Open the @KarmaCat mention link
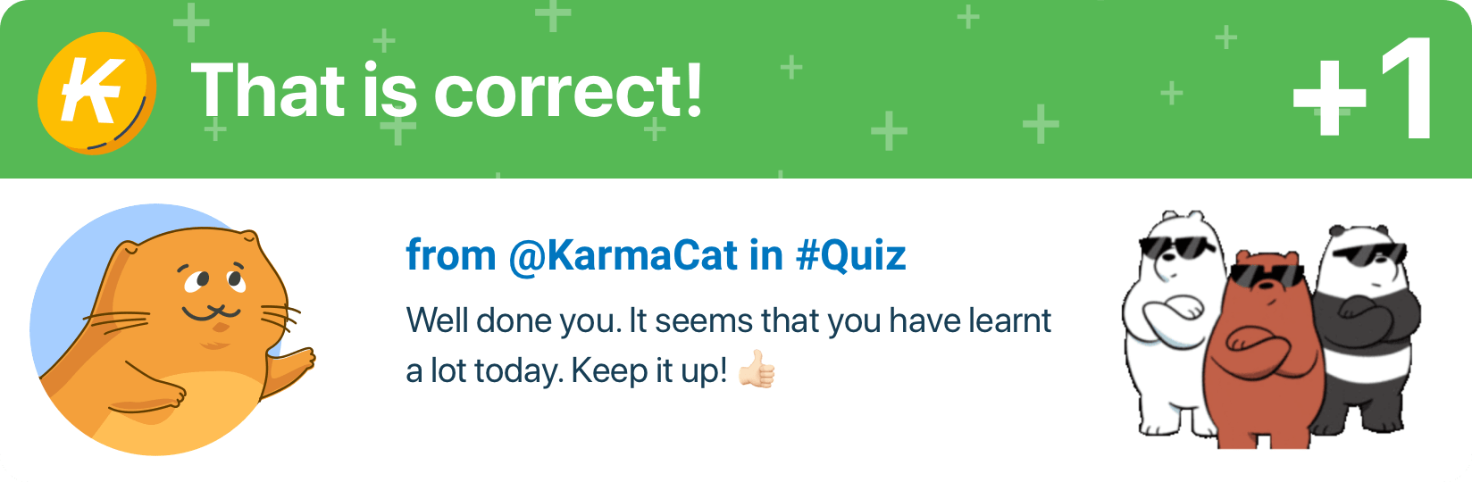The height and width of the screenshot is (482, 1472). [623, 255]
